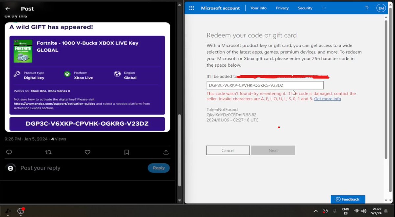Viewport: 395px width, 217px height.
Task: Click the Global region globe icon
Action: pos(117,74)
